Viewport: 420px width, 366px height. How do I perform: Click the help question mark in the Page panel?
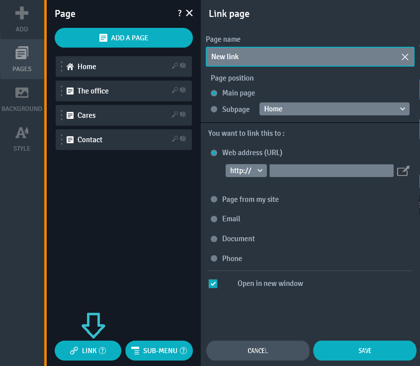(x=179, y=13)
